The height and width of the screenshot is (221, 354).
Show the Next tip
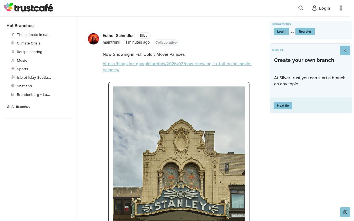click(x=283, y=106)
